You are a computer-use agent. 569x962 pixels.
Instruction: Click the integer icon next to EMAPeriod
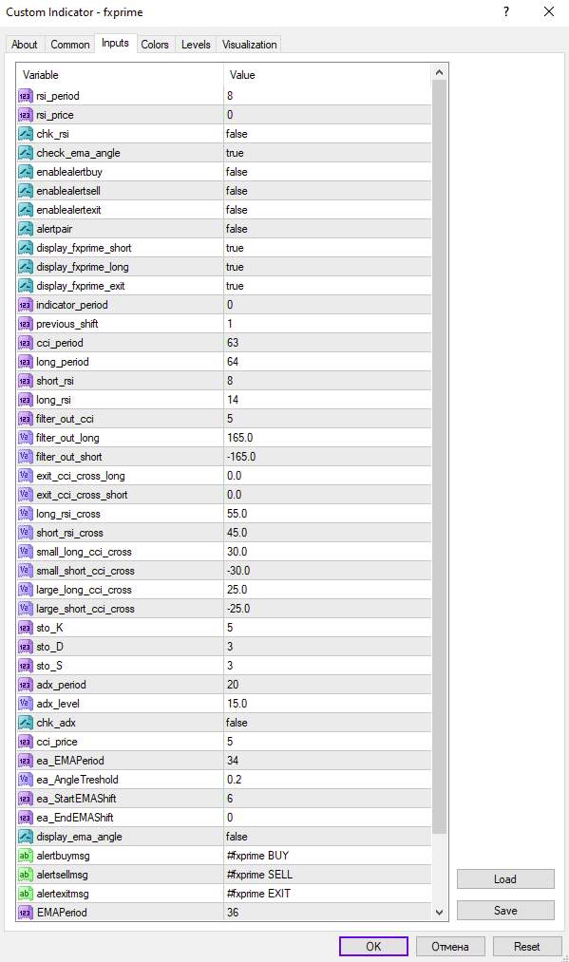25,913
